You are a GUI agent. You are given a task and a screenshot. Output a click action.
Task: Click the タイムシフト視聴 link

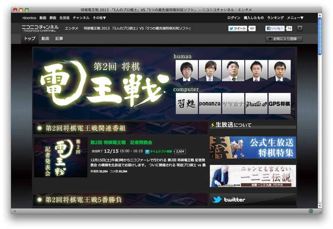coord(161,151)
